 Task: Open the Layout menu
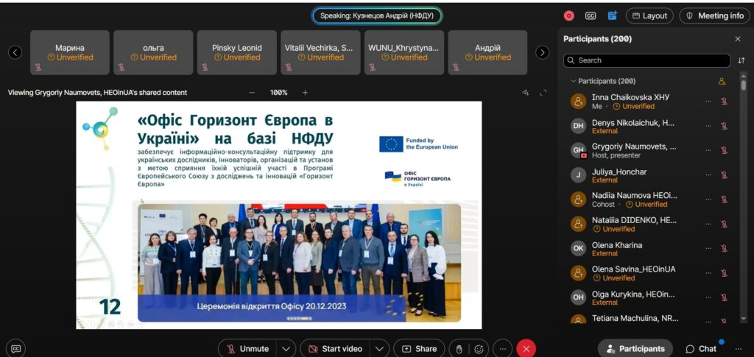(649, 15)
